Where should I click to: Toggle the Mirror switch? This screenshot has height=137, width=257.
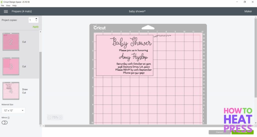coord(5,123)
